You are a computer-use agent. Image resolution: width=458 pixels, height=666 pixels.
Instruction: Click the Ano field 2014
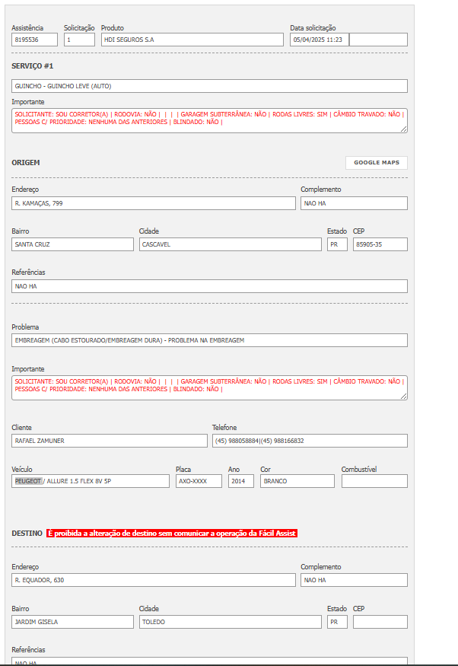241,481
